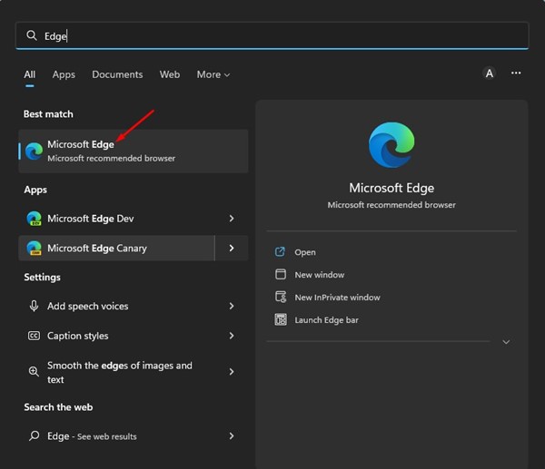Open Caption styles setting
This screenshot has width=545, height=469.
click(116, 336)
